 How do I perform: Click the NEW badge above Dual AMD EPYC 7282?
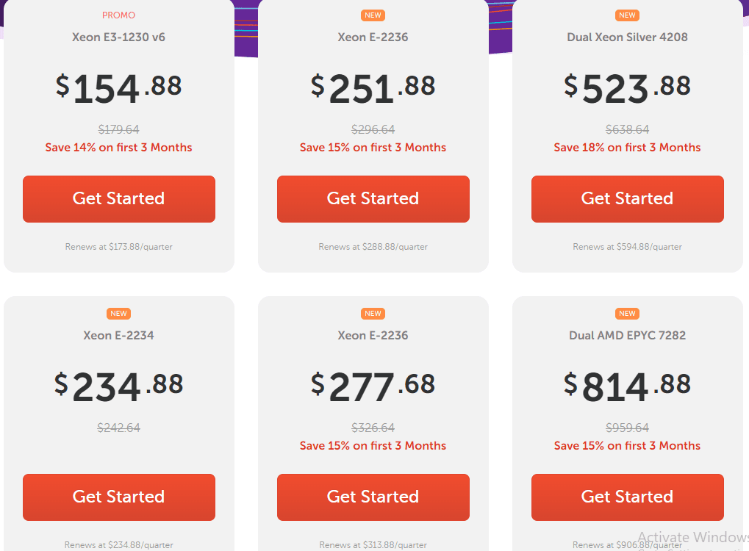coord(627,314)
